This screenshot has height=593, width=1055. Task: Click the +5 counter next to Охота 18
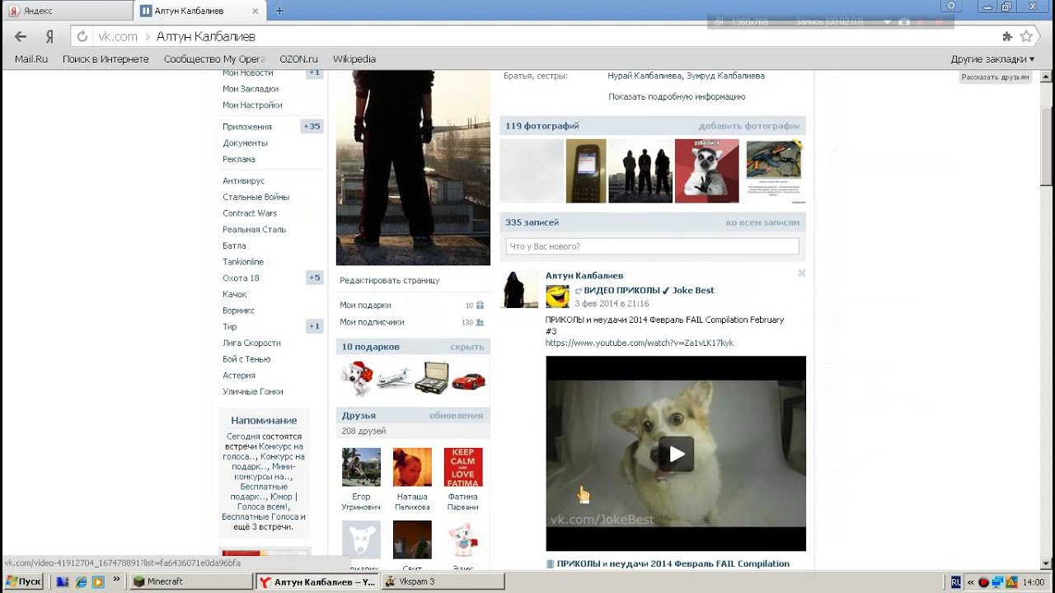pyautogui.click(x=314, y=278)
